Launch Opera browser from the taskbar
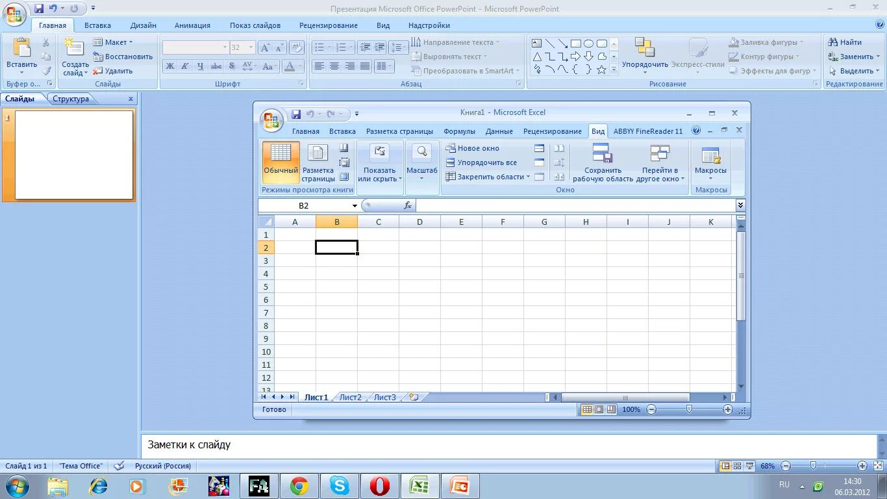The height and width of the screenshot is (499, 887). point(379,486)
